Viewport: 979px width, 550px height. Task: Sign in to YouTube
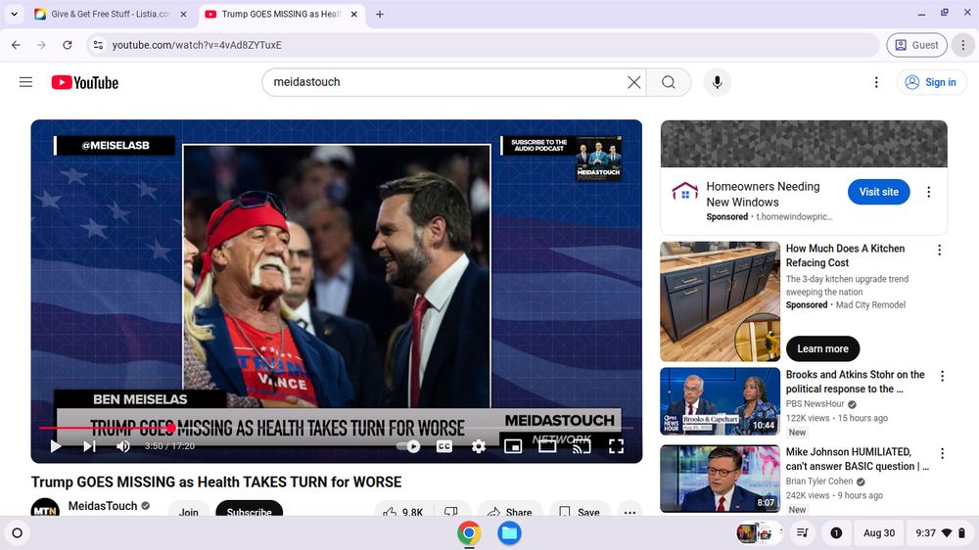pyautogui.click(x=932, y=82)
